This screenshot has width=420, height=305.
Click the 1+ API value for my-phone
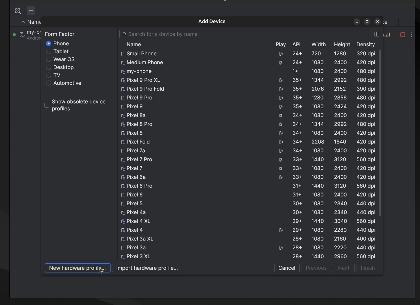tap(295, 71)
